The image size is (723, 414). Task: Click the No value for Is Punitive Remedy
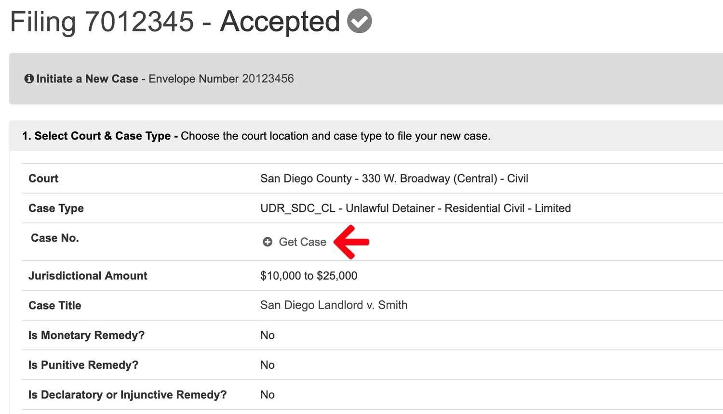(268, 365)
